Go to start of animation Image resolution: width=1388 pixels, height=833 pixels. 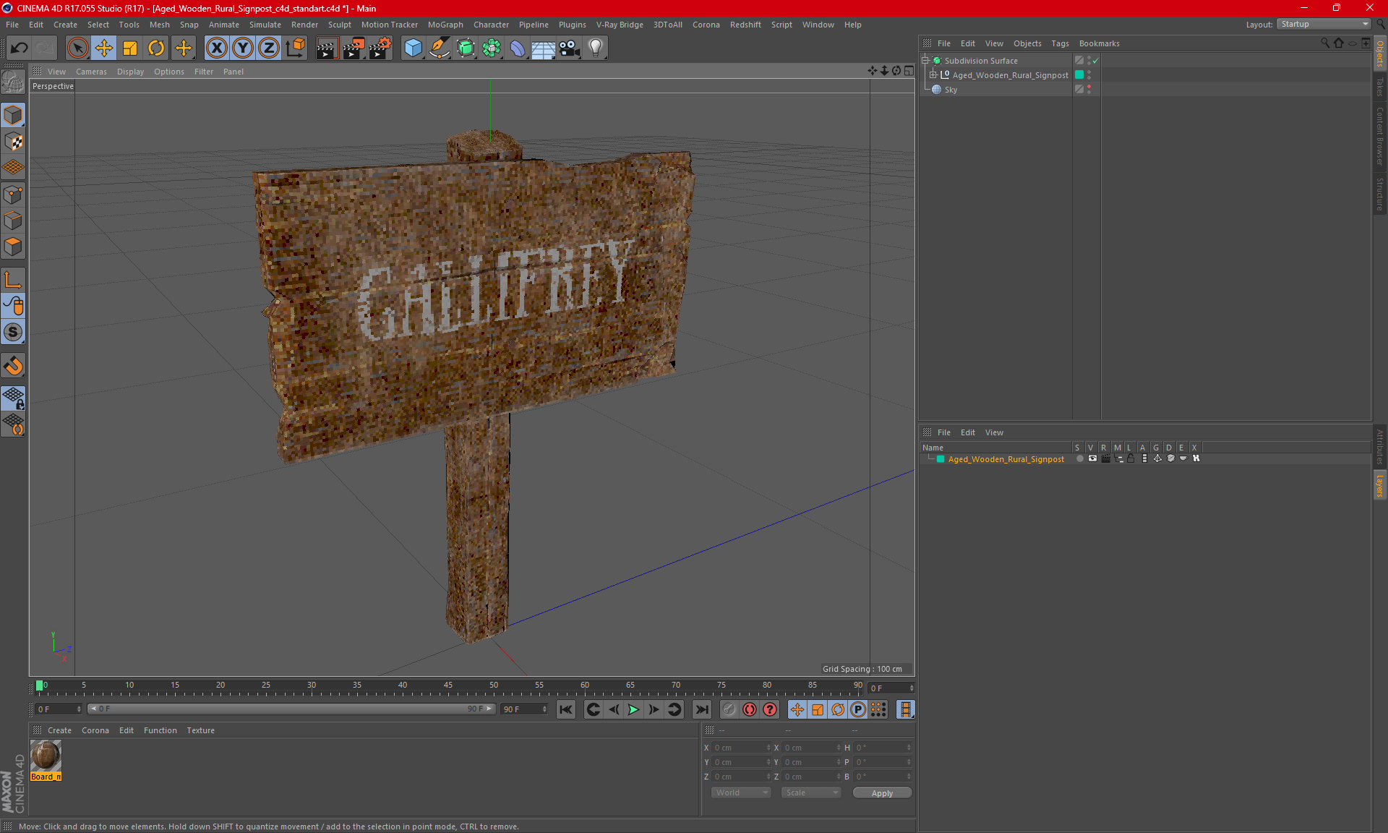(565, 709)
